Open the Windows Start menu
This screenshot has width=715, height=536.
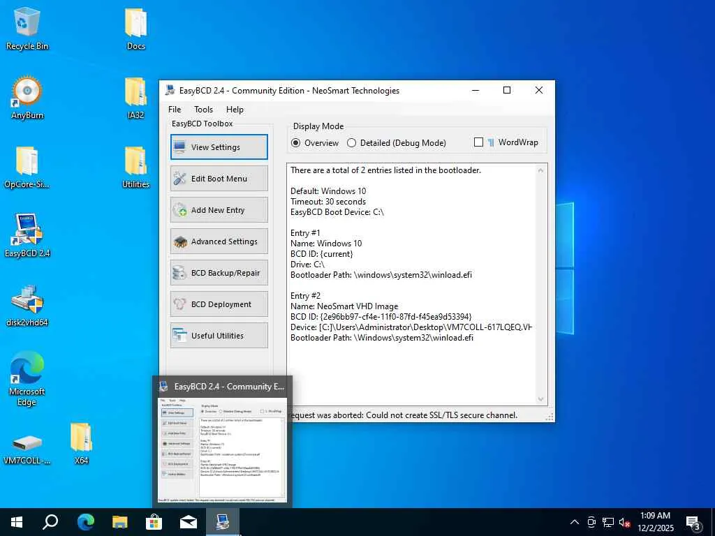tap(17, 522)
